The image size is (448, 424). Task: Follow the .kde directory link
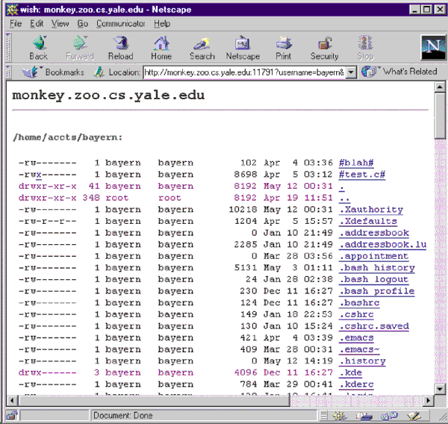(x=351, y=372)
